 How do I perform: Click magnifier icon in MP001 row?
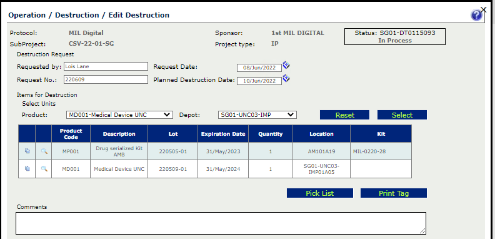[44, 151]
